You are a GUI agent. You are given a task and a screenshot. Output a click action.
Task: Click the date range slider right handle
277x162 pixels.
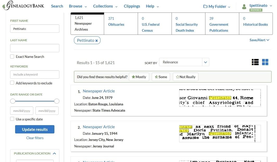click(57, 101)
